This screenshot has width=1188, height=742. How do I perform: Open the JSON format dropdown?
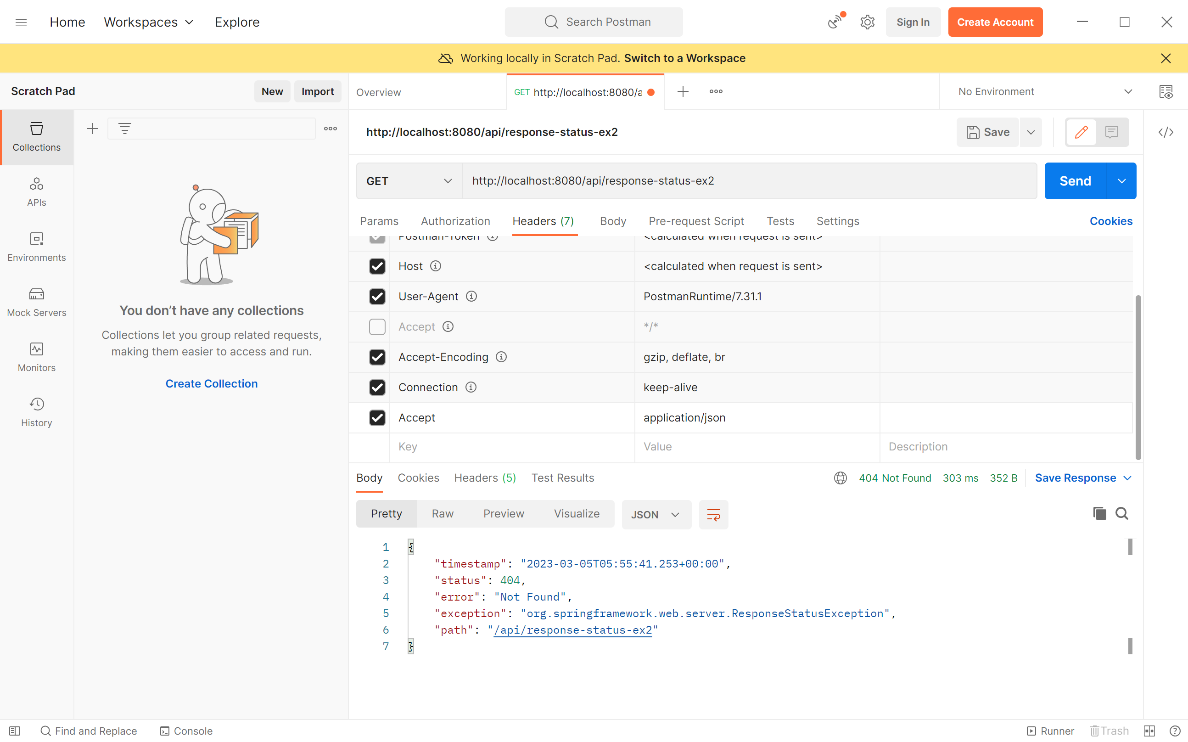pos(656,514)
